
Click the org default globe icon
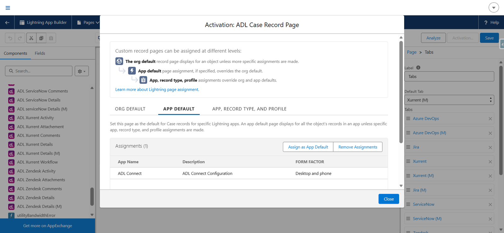coord(119,61)
